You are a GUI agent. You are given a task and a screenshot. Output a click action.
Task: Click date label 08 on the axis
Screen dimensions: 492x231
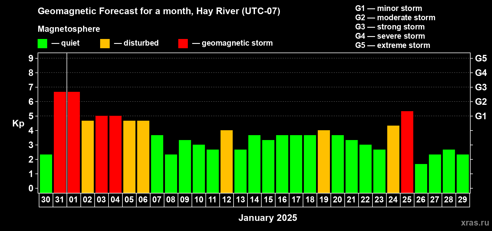pyautogui.click(x=171, y=200)
